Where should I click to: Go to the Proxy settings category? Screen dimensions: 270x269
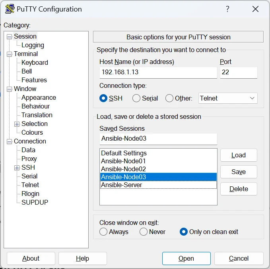29,159
